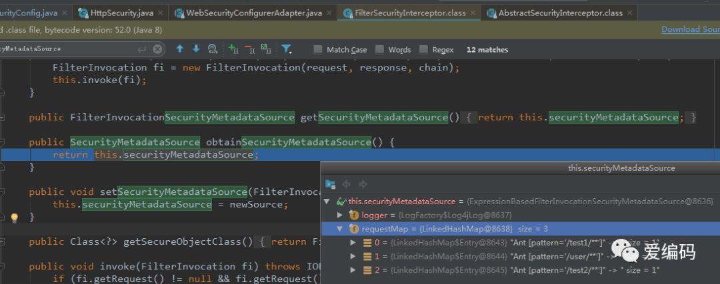Add selection for next occurrence green plus icon
Screen dimensions: 720x284
[x=233, y=49]
